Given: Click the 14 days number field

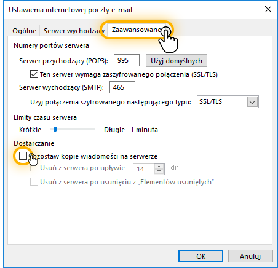Looking at the screenshot, I should [143, 169].
